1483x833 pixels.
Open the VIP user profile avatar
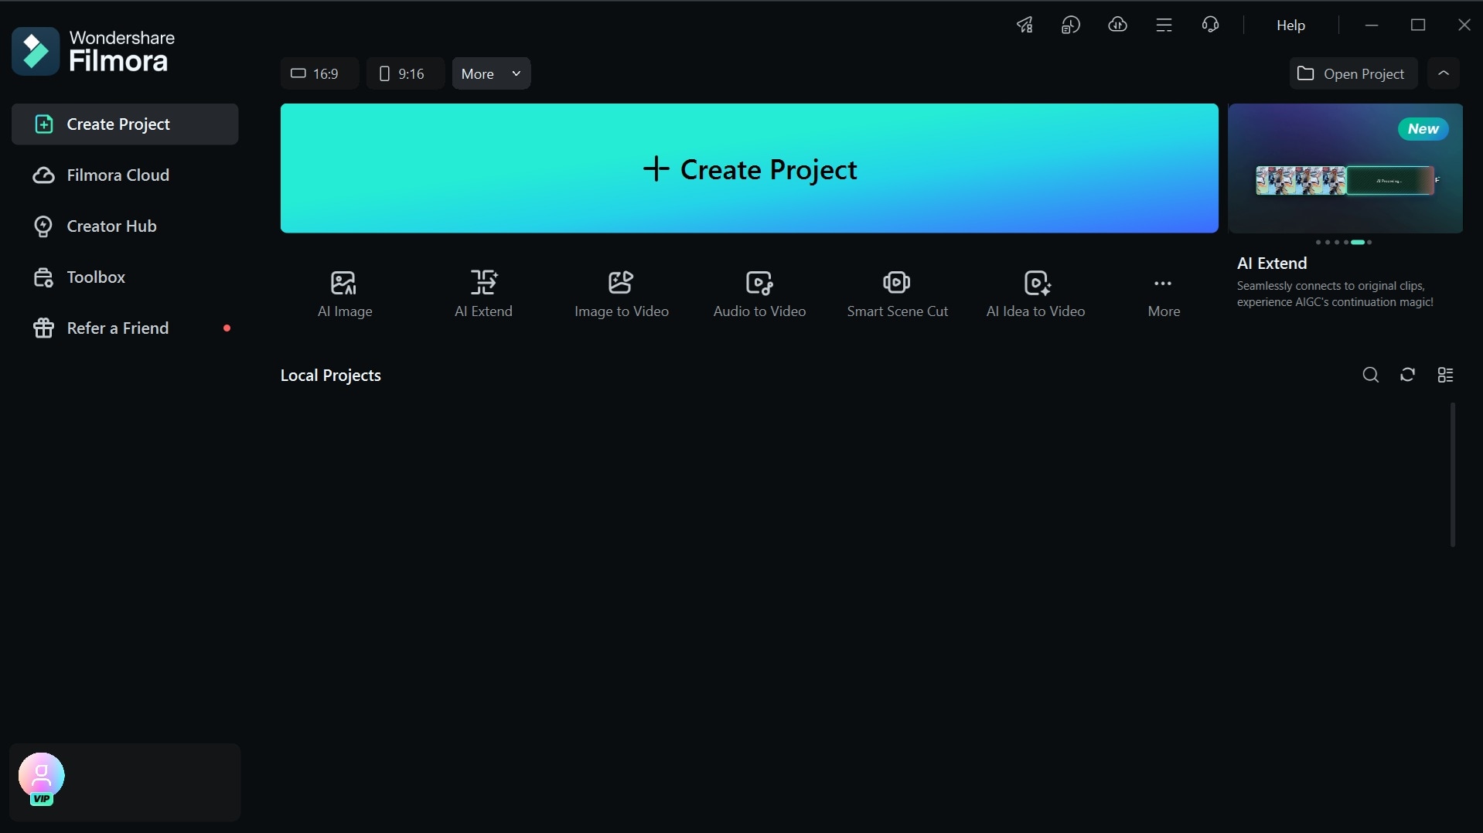point(42,778)
